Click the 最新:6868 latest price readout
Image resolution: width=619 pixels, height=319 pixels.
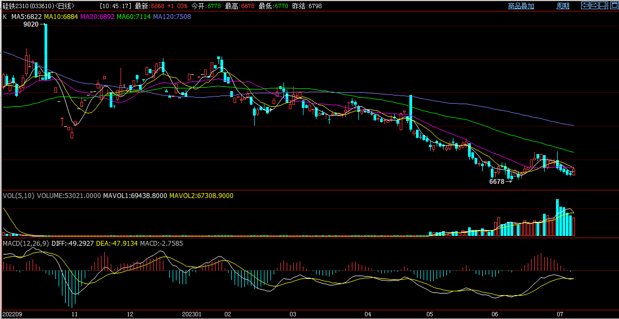149,7
